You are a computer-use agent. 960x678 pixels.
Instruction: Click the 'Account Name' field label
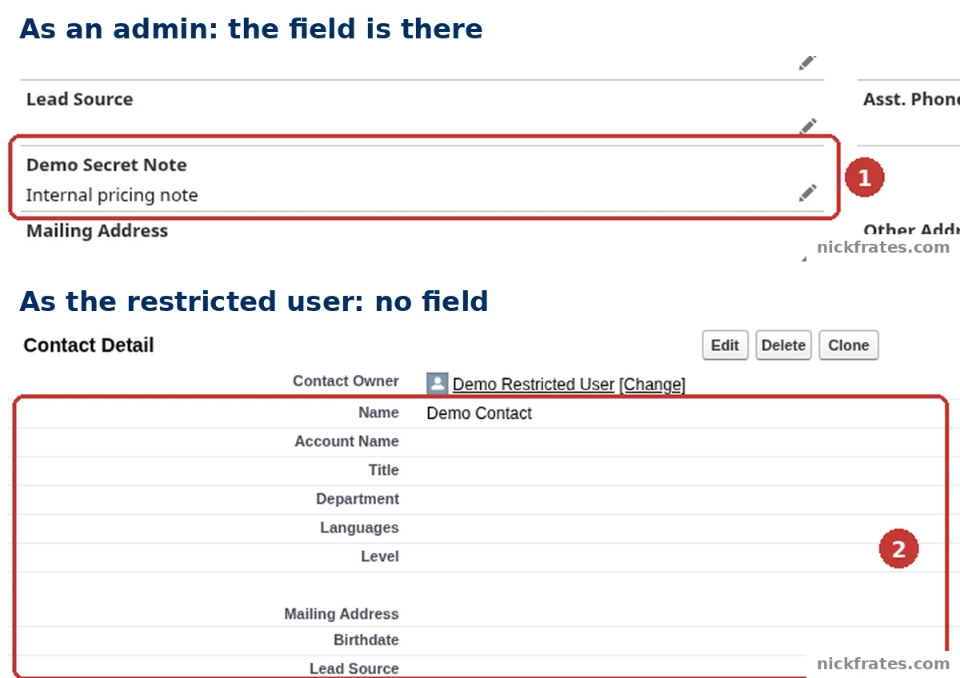tap(346, 441)
